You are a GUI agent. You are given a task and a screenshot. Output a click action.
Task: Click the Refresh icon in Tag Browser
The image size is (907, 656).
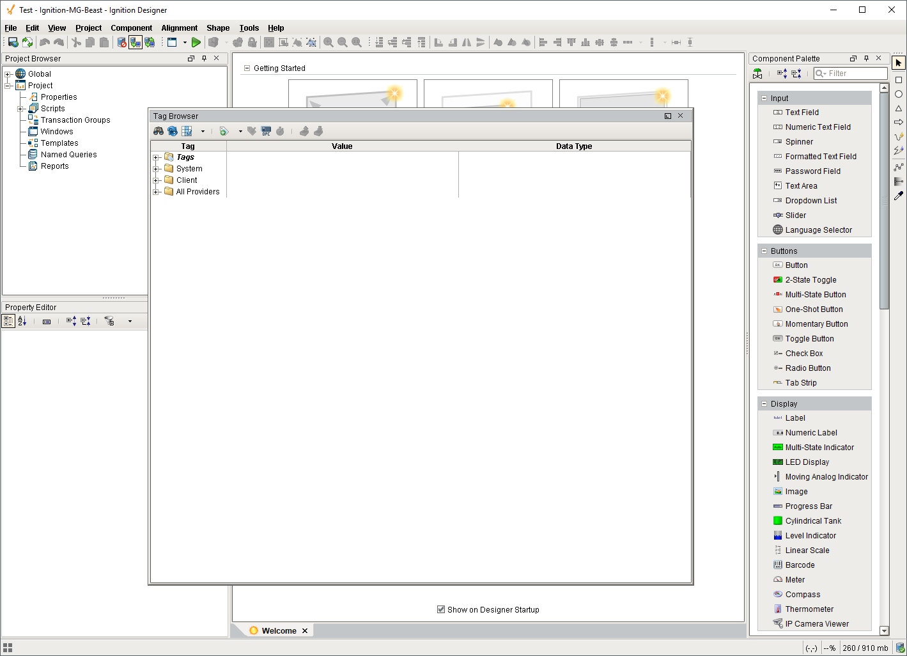(173, 131)
